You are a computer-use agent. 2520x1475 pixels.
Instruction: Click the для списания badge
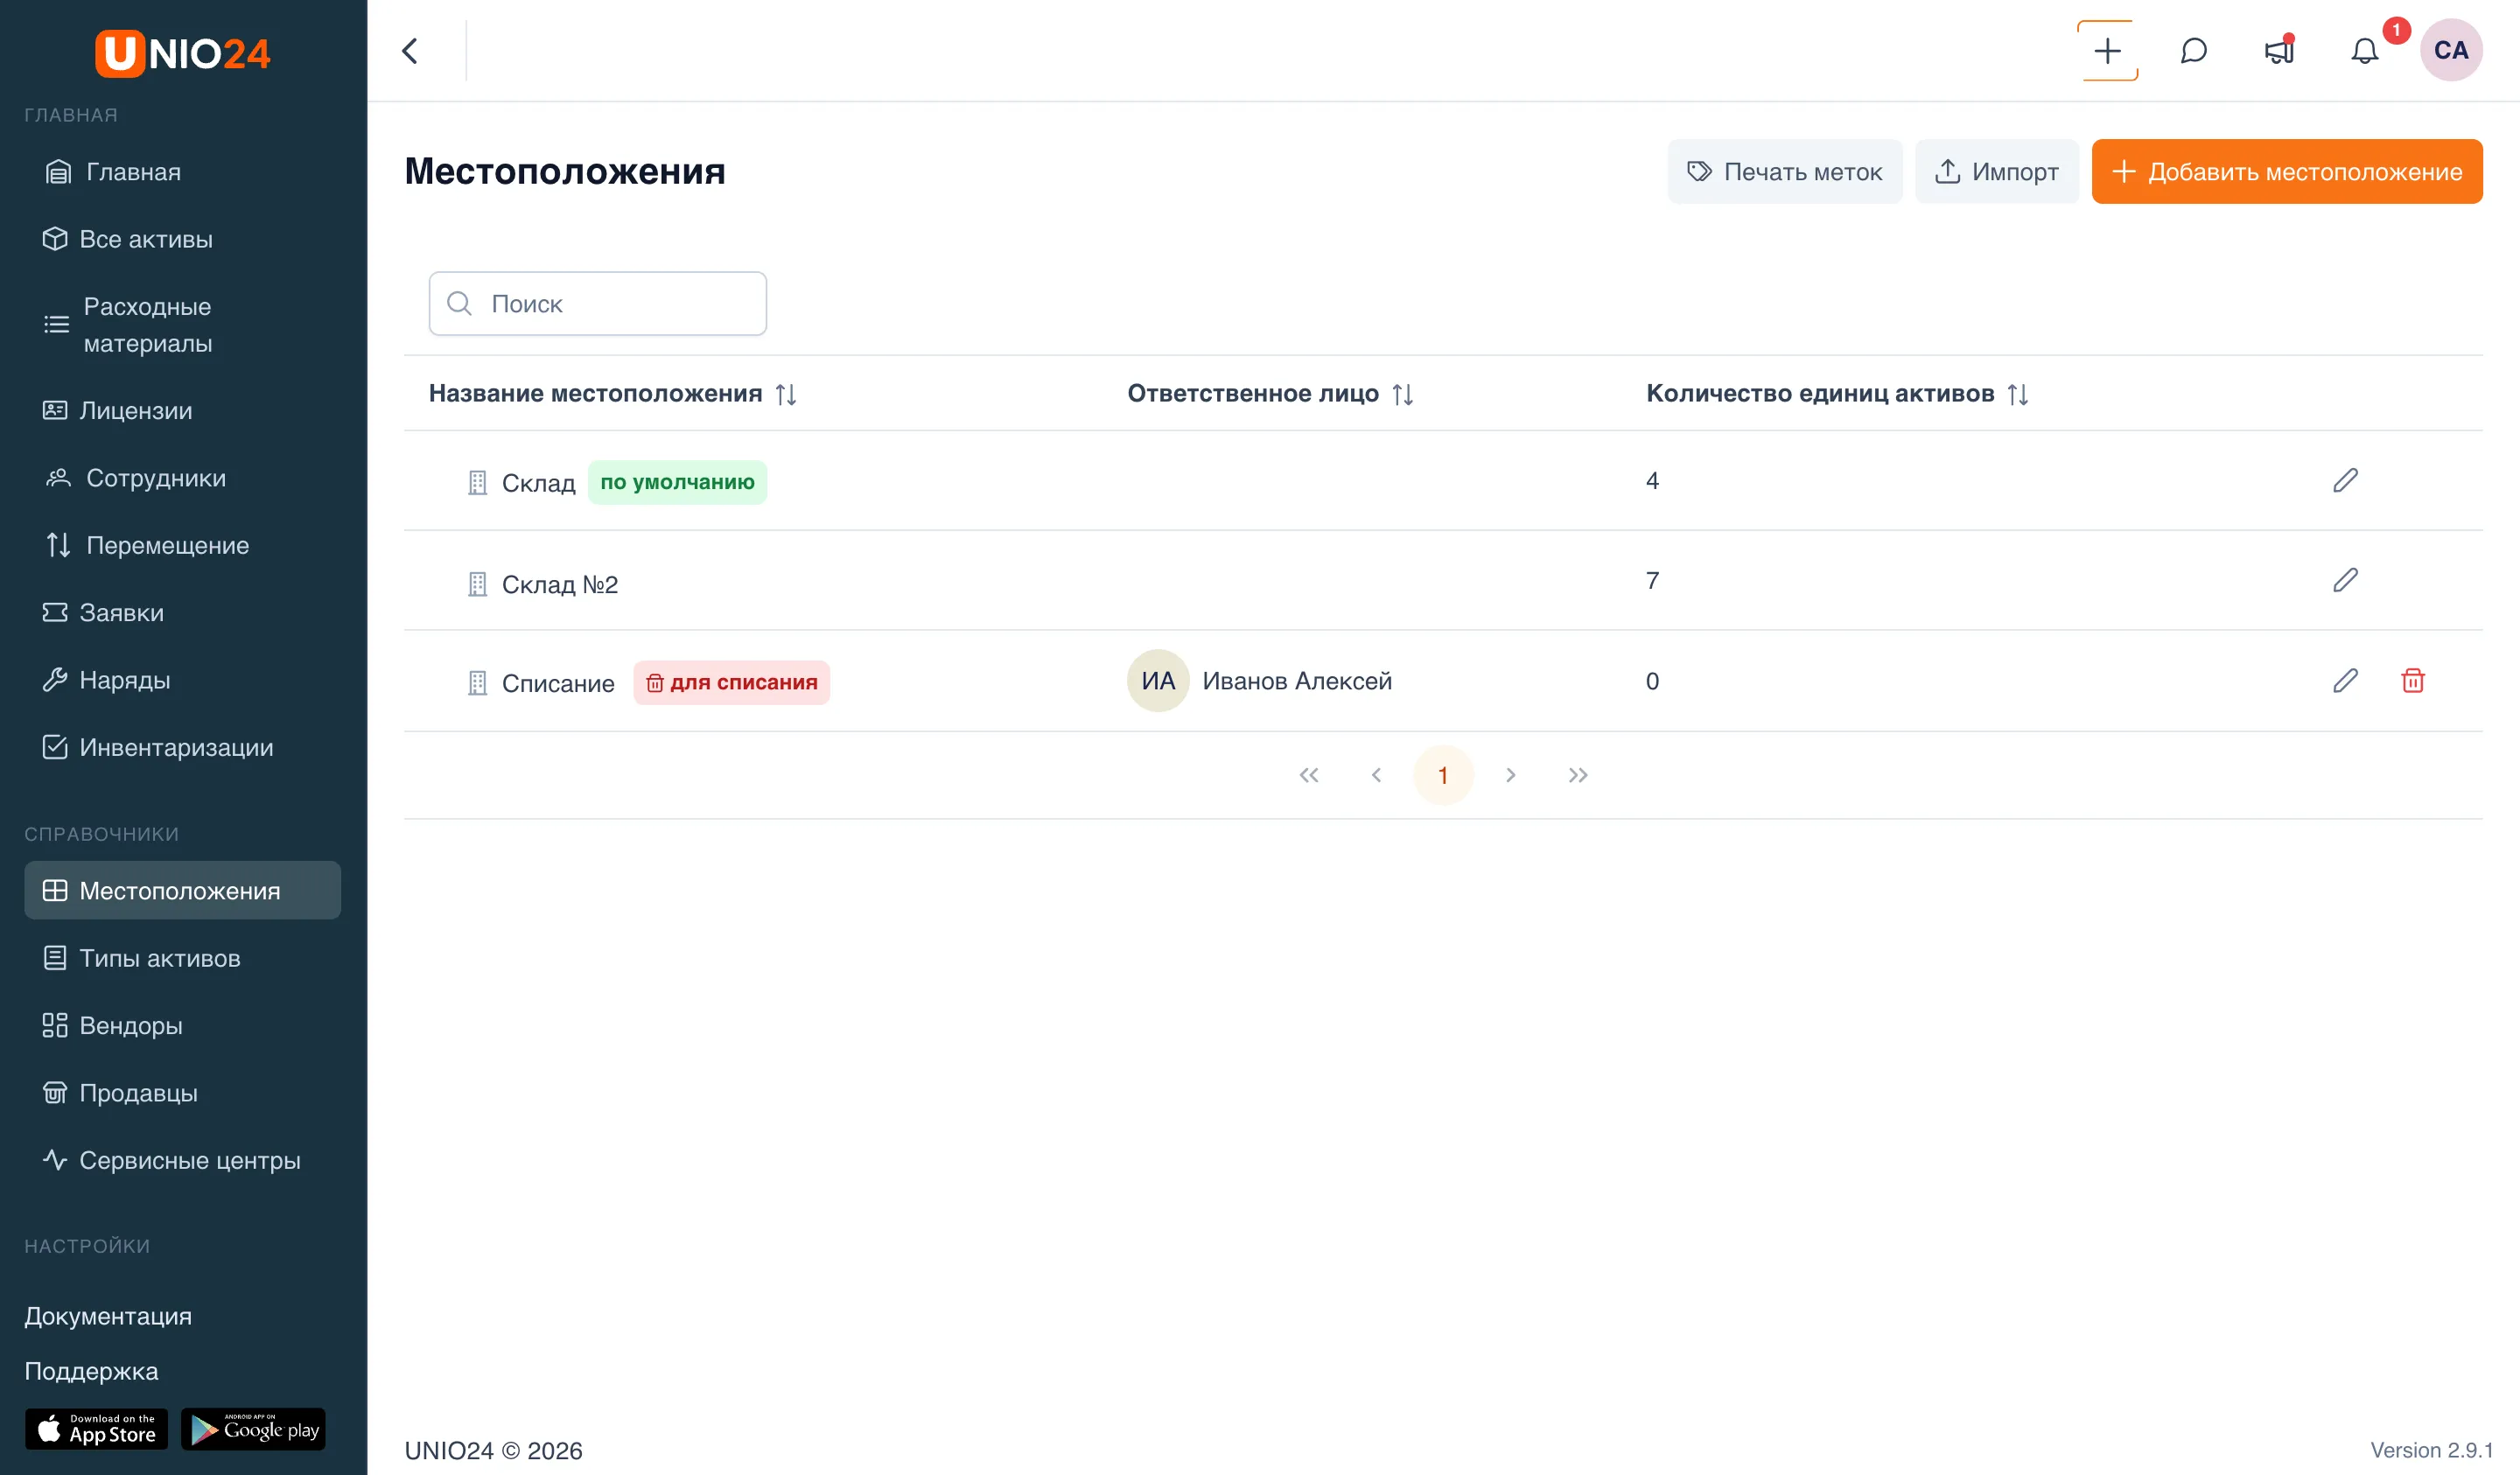(x=731, y=682)
